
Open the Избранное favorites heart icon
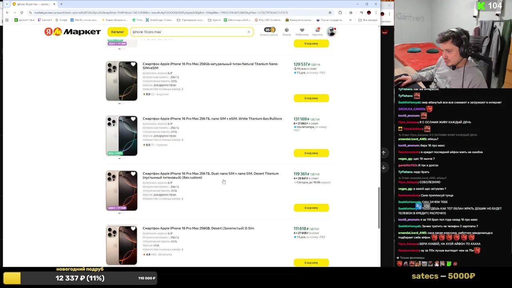click(x=302, y=32)
